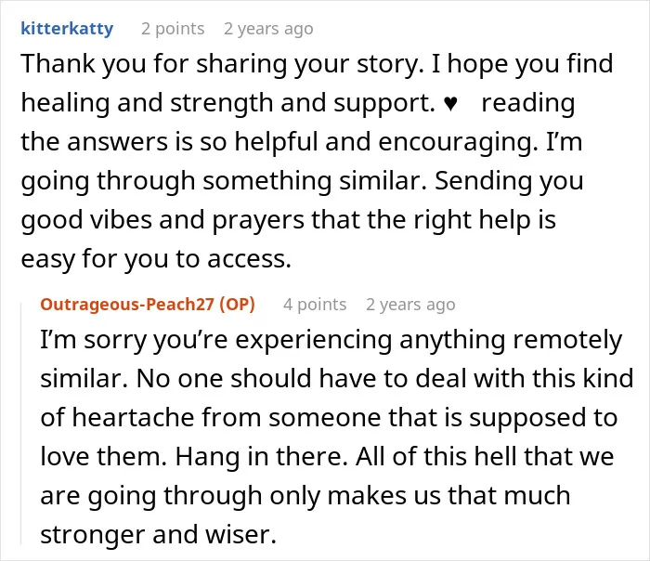Click the line 'the answers is so helpful'
This screenshot has height=561, width=650.
[x=302, y=142]
